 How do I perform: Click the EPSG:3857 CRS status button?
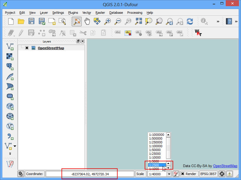tap(208, 174)
